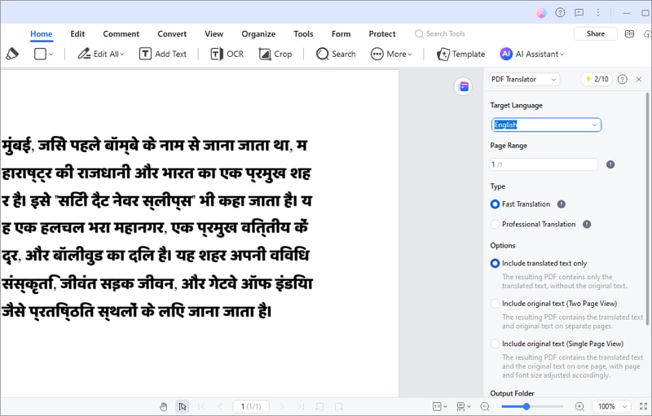Zoom out with minus icon
The image size is (652, 416).
coord(485,406)
